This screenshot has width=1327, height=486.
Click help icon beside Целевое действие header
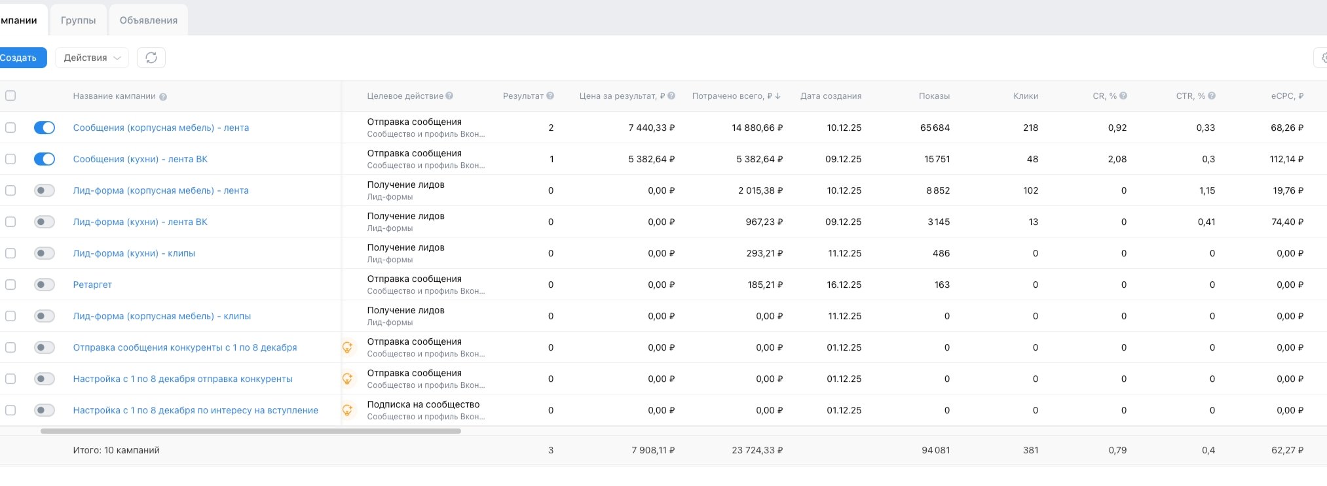point(449,96)
